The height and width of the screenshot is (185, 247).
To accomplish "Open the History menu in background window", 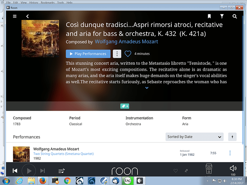I will pos(34,2).
